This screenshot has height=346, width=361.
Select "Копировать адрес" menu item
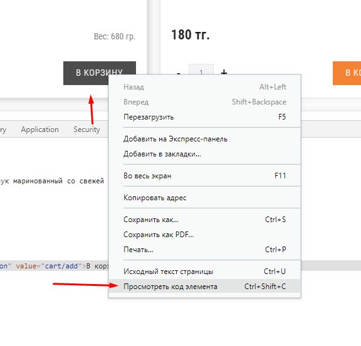[204, 198]
